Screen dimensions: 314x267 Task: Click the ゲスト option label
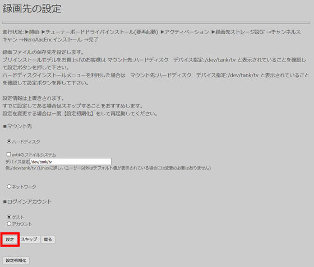(18, 217)
